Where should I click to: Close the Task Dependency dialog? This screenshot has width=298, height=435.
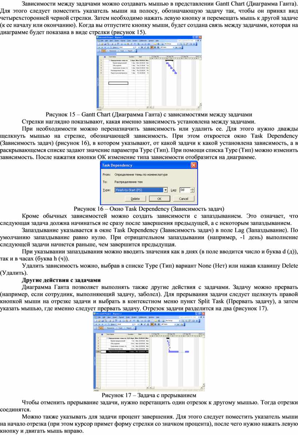194,165
